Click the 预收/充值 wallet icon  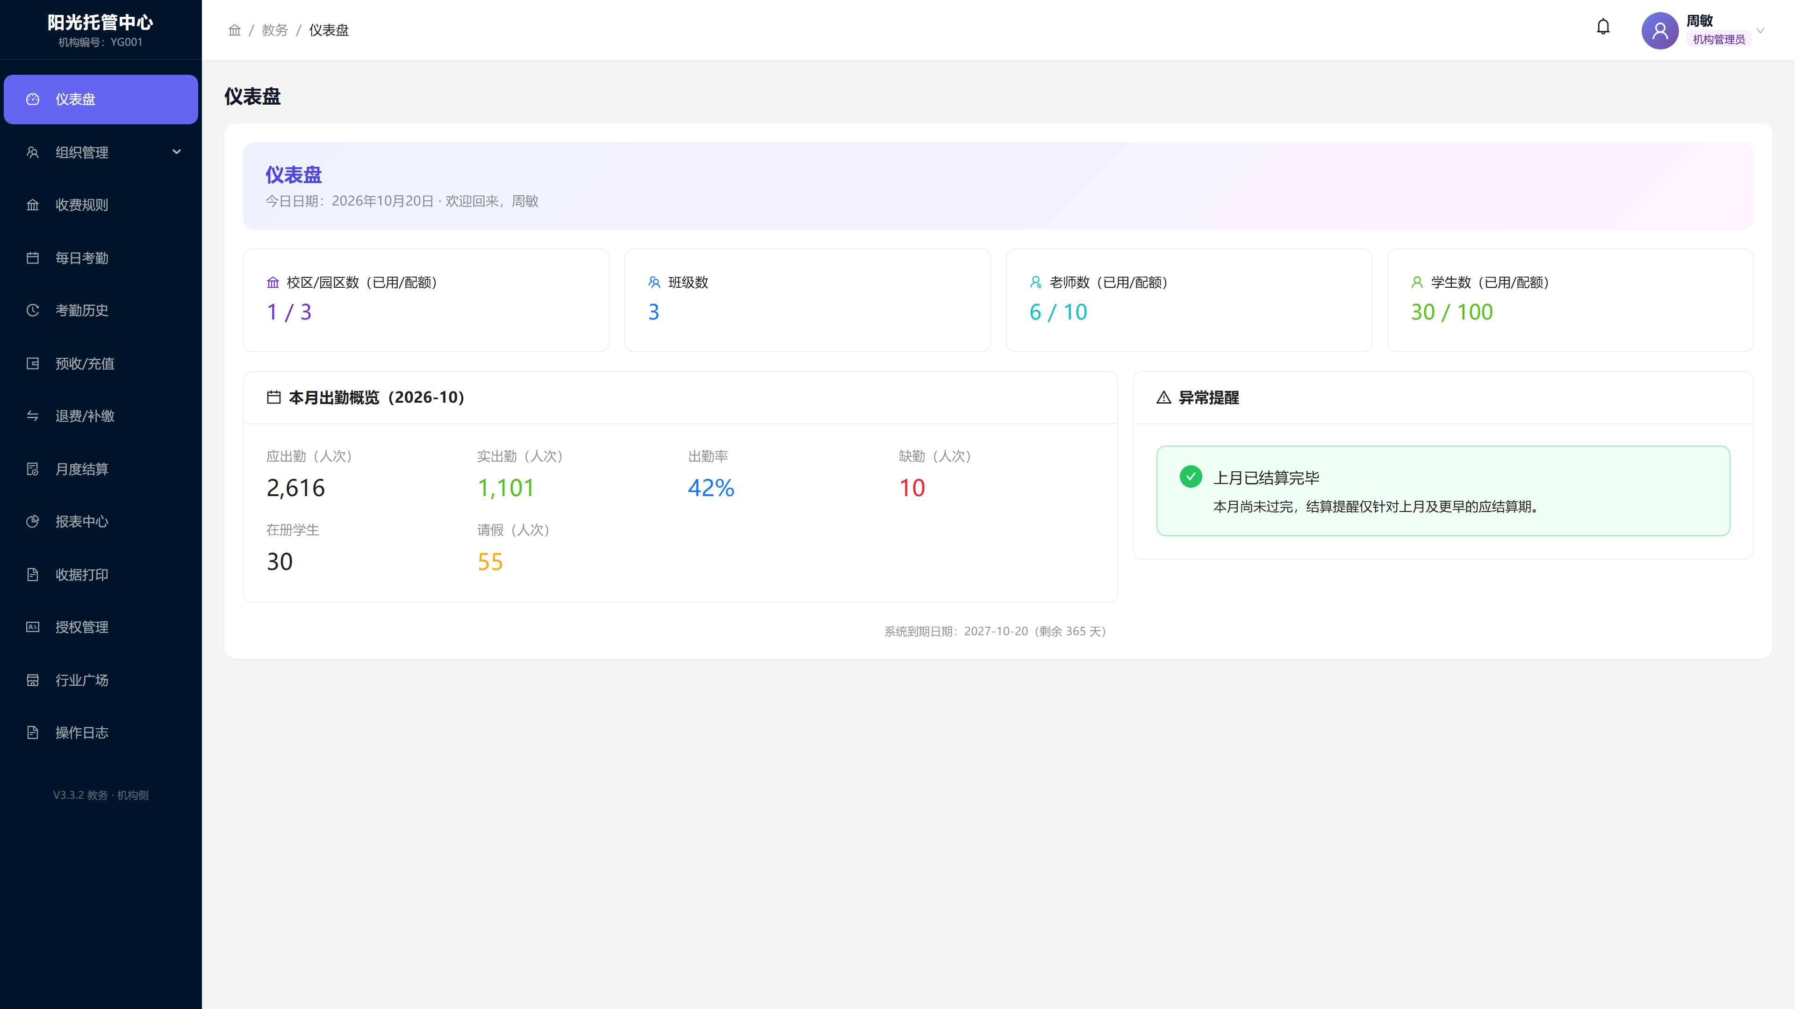pos(33,363)
